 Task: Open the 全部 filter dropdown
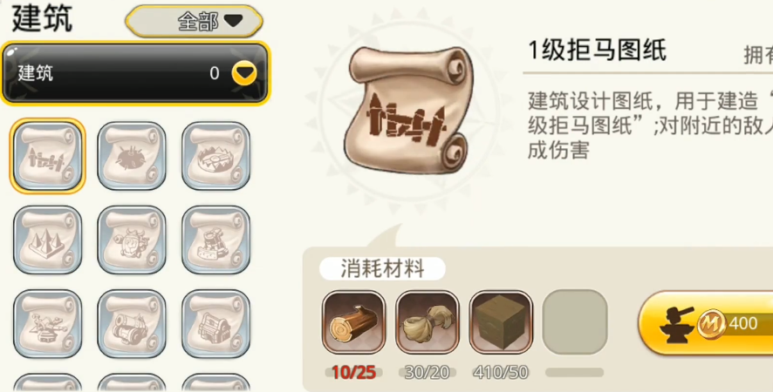194,21
